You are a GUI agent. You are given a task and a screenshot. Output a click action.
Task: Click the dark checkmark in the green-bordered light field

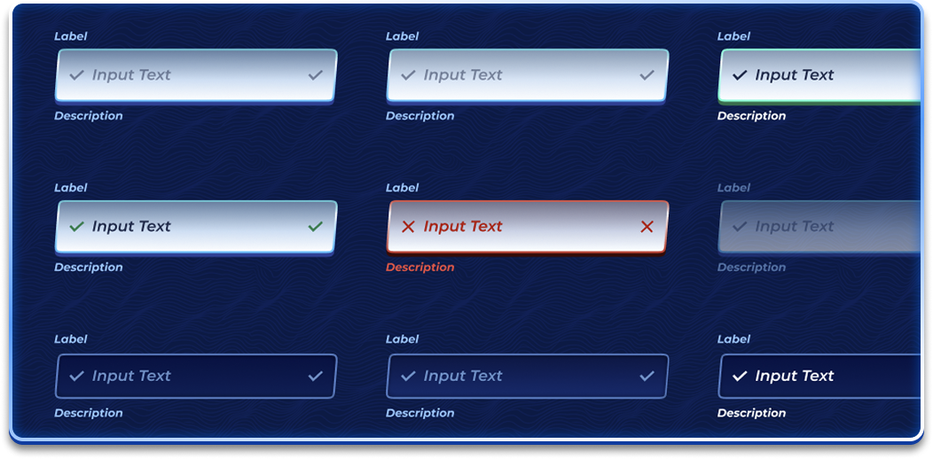pos(739,75)
